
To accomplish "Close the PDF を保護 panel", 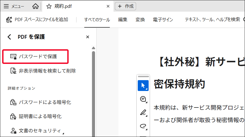I will pyautogui.click(x=87, y=37).
